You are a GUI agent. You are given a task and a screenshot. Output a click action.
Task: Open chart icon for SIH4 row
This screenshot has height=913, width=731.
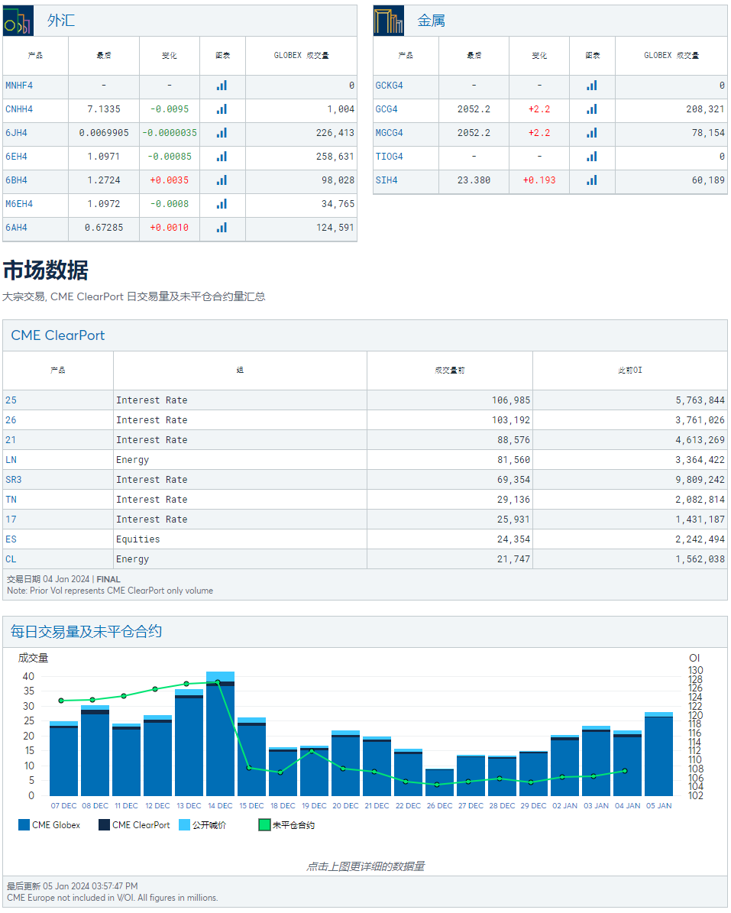click(592, 180)
